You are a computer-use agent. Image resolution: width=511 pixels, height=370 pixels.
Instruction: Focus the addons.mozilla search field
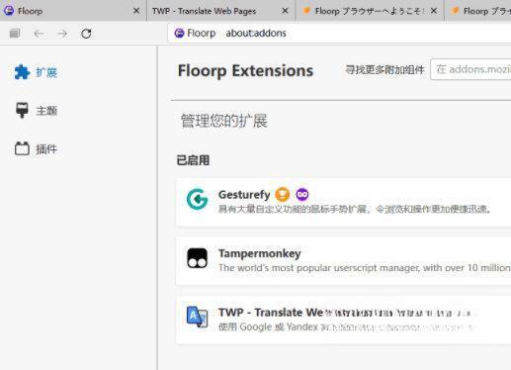click(470, 69)
